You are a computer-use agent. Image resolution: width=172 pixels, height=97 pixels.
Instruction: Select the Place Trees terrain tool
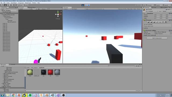[x=160, y=22]
